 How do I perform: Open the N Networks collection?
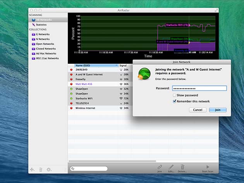coord(43,39)
